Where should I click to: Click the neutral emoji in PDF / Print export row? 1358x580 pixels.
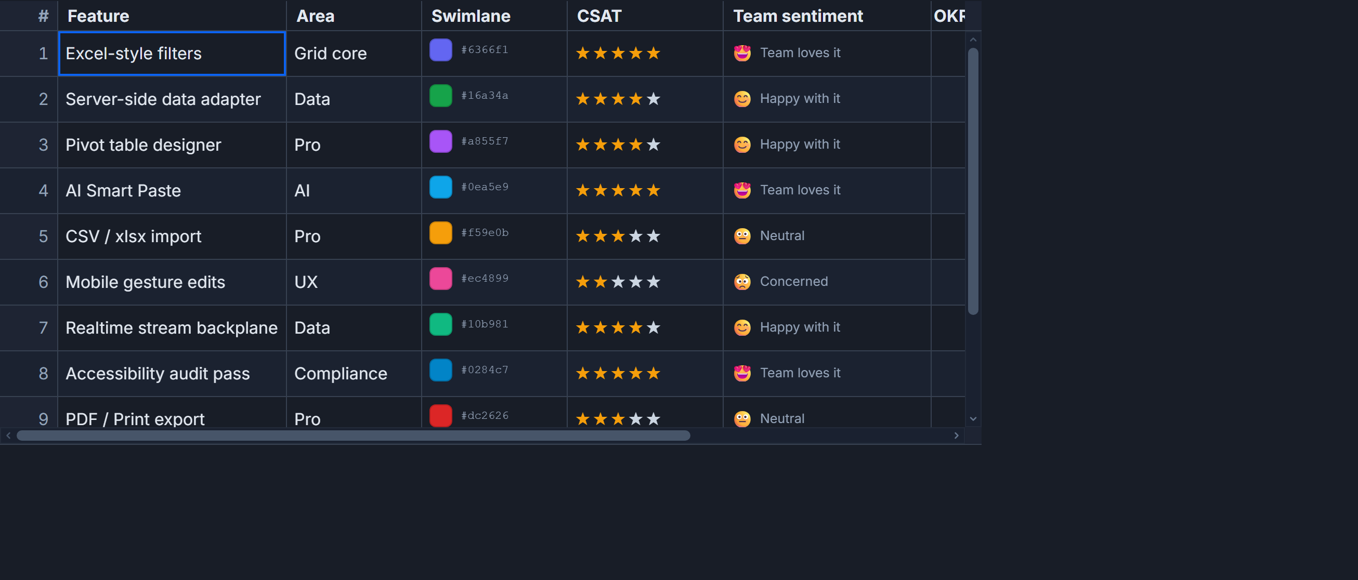pos(742,419)
